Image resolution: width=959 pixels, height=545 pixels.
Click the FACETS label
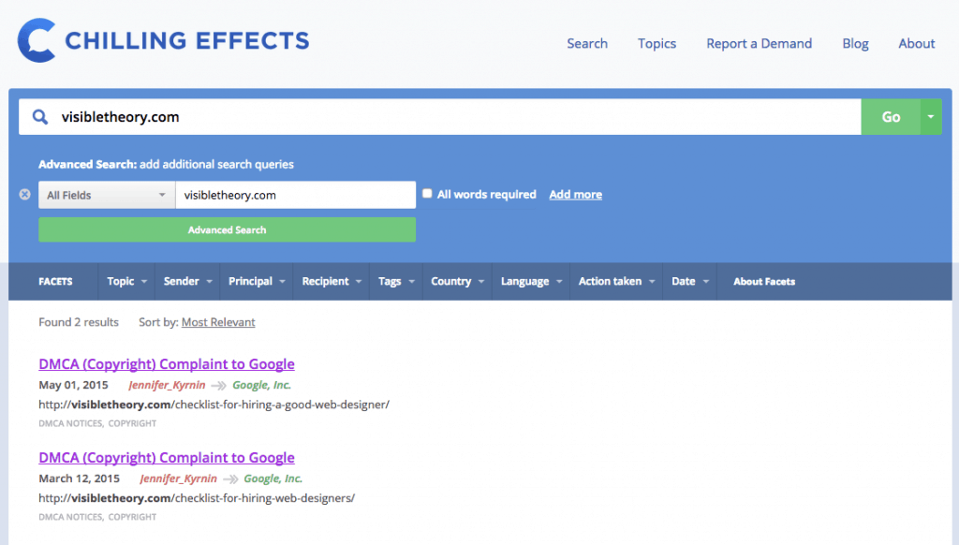(x=55, y=281)
